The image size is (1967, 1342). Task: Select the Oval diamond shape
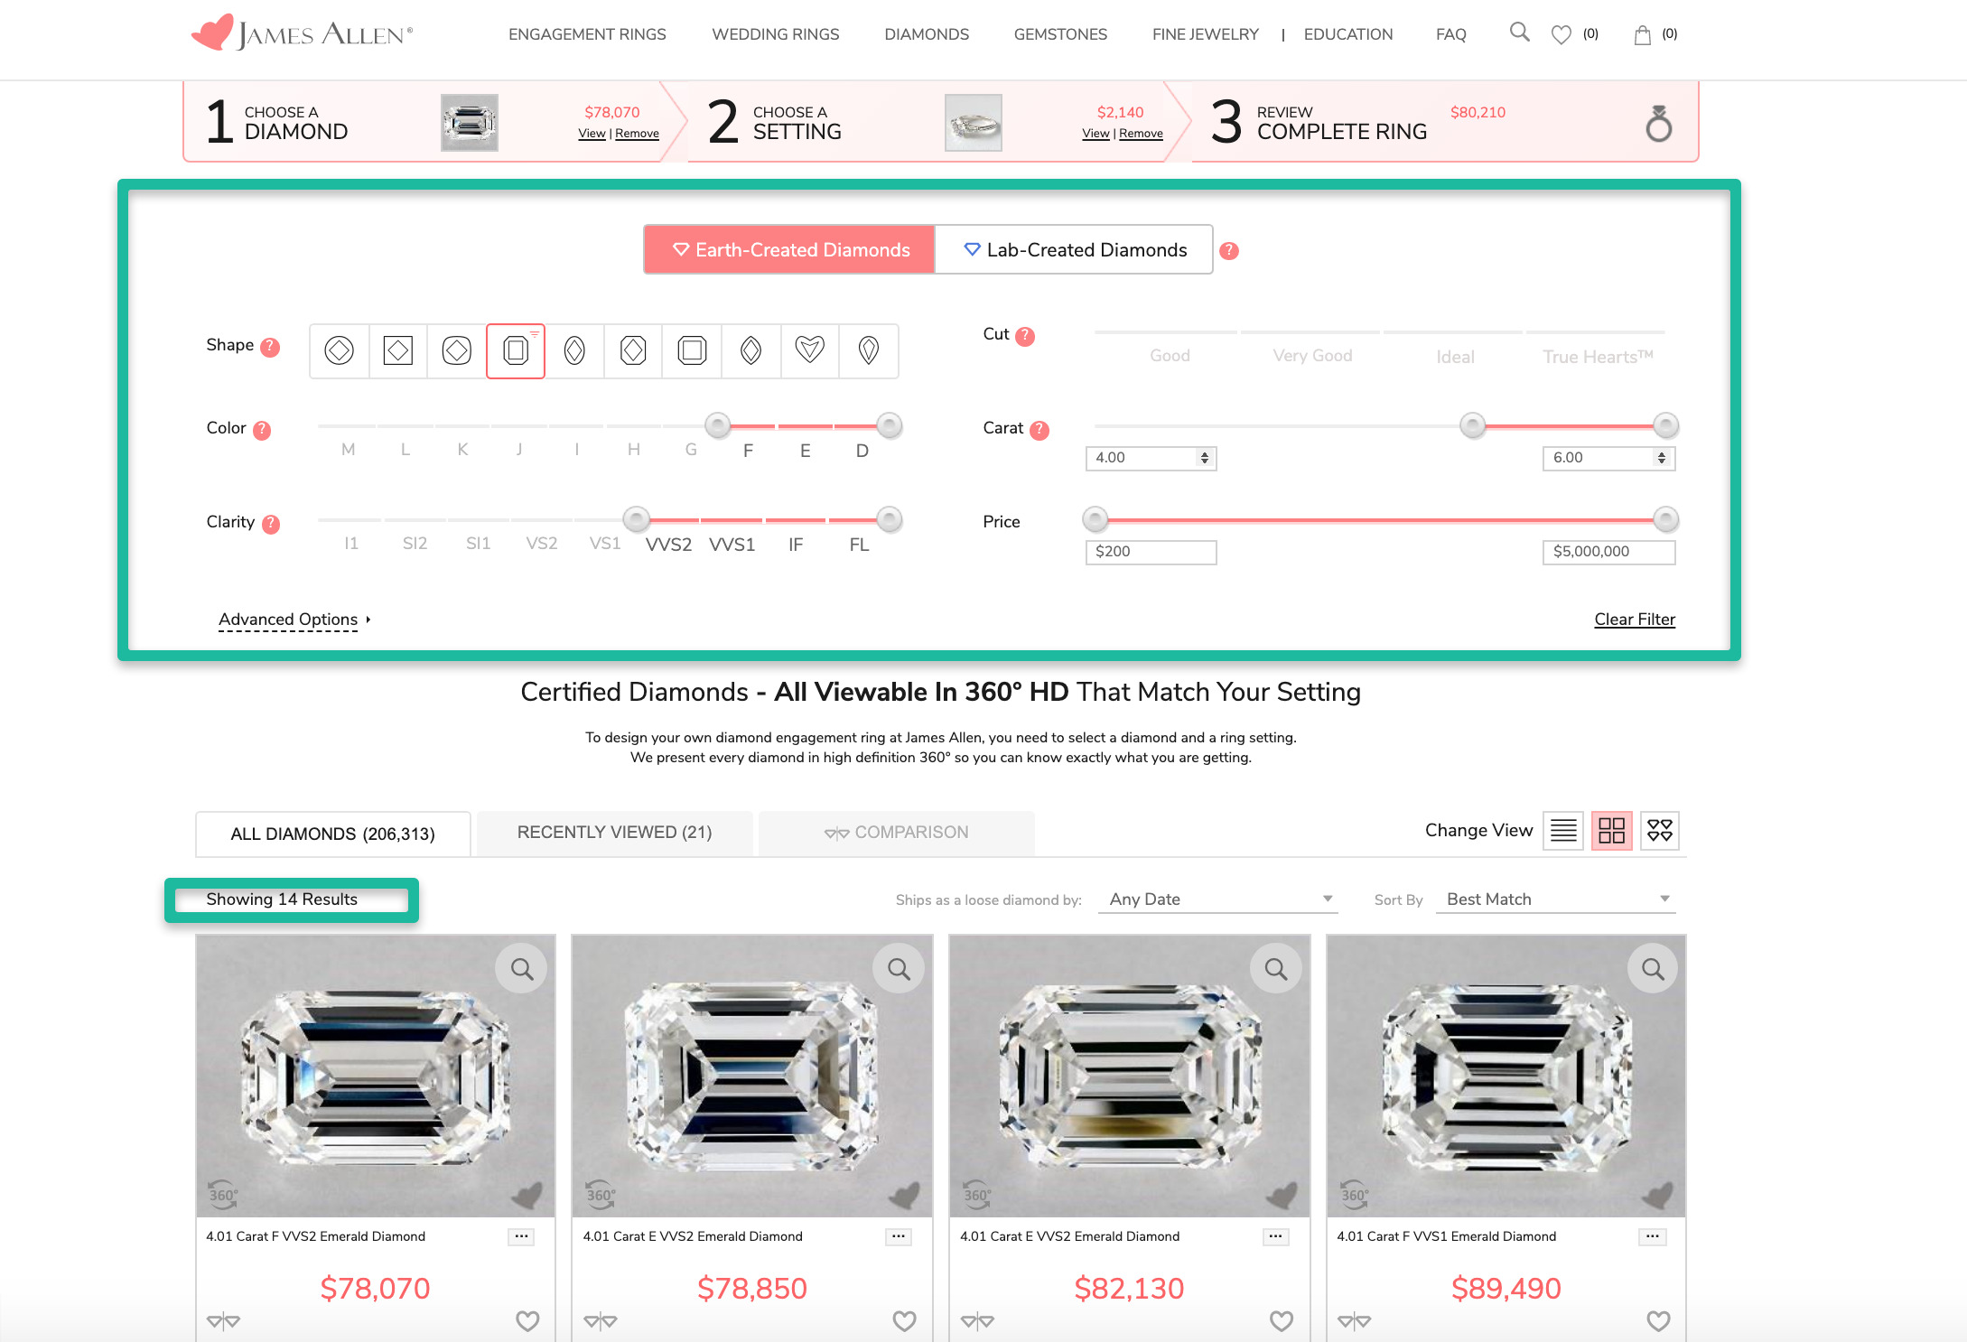point(574,350)
